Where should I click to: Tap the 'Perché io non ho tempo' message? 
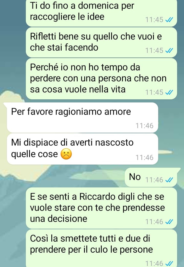(101, 79)
